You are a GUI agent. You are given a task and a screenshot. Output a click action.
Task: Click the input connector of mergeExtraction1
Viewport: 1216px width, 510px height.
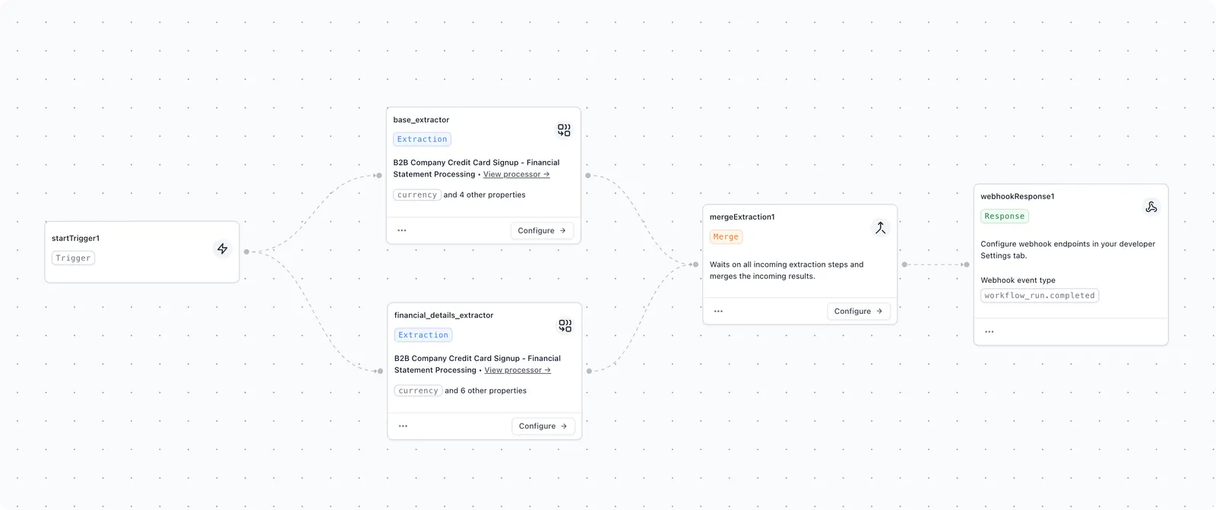click(695, 265)
